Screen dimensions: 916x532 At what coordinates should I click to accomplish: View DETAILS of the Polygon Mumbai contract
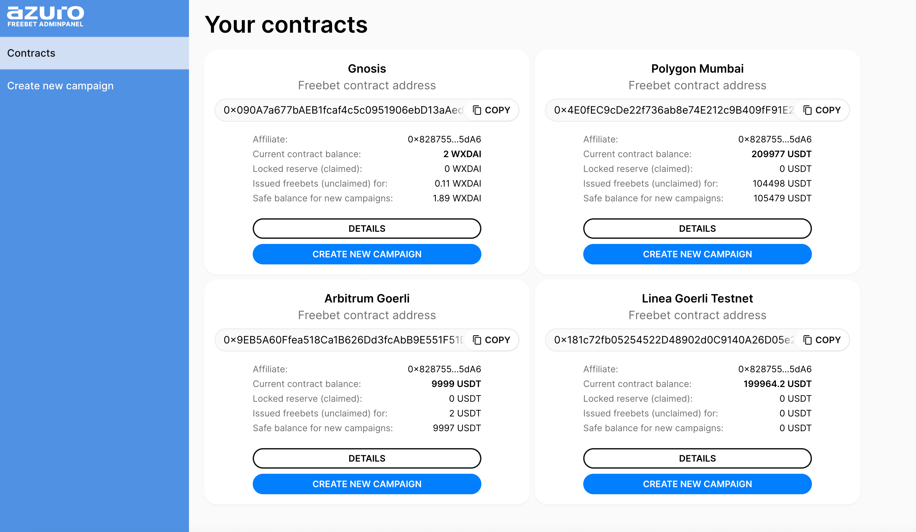click(x=697, y=229)
